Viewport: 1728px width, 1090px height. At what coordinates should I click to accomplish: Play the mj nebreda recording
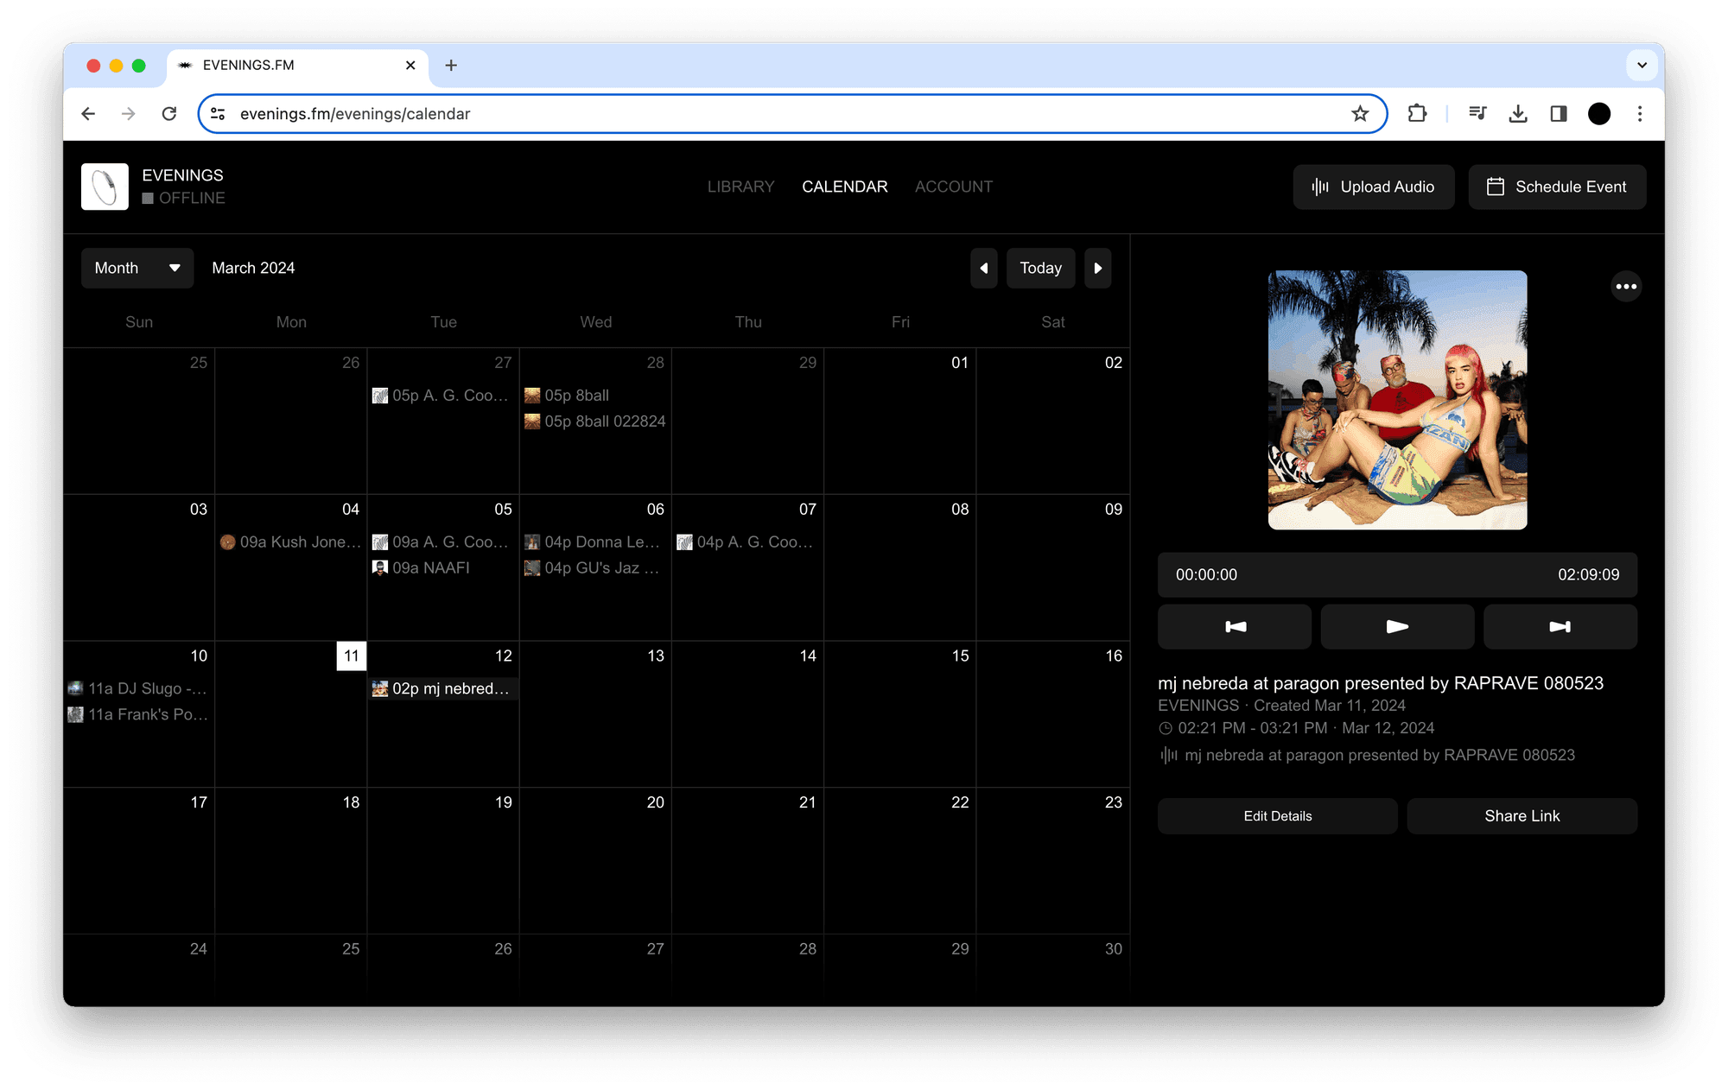1397,626
